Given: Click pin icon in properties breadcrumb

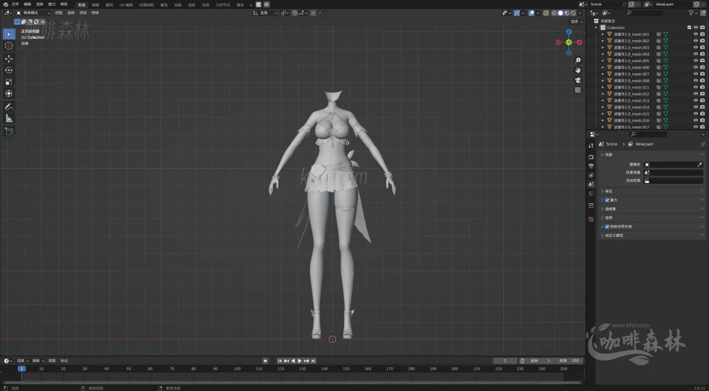Looking at the screenshot, I should [x=702, y=144].
